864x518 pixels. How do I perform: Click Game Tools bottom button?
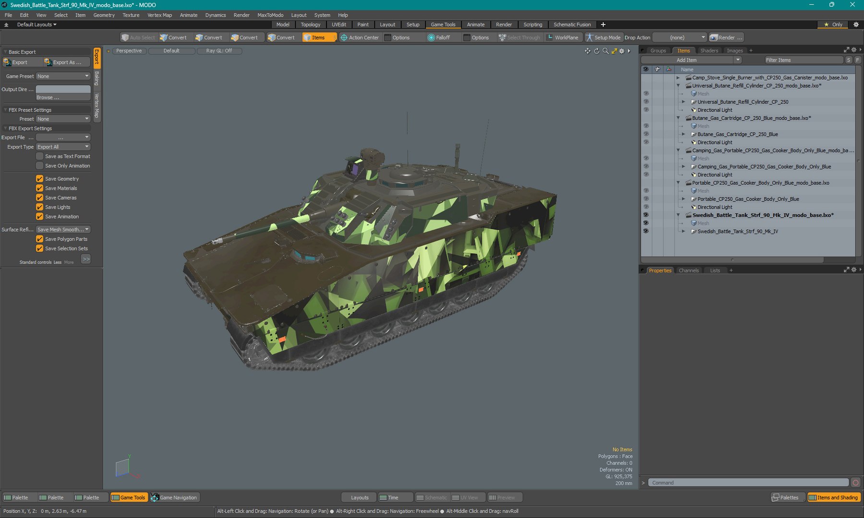point(128,497)
